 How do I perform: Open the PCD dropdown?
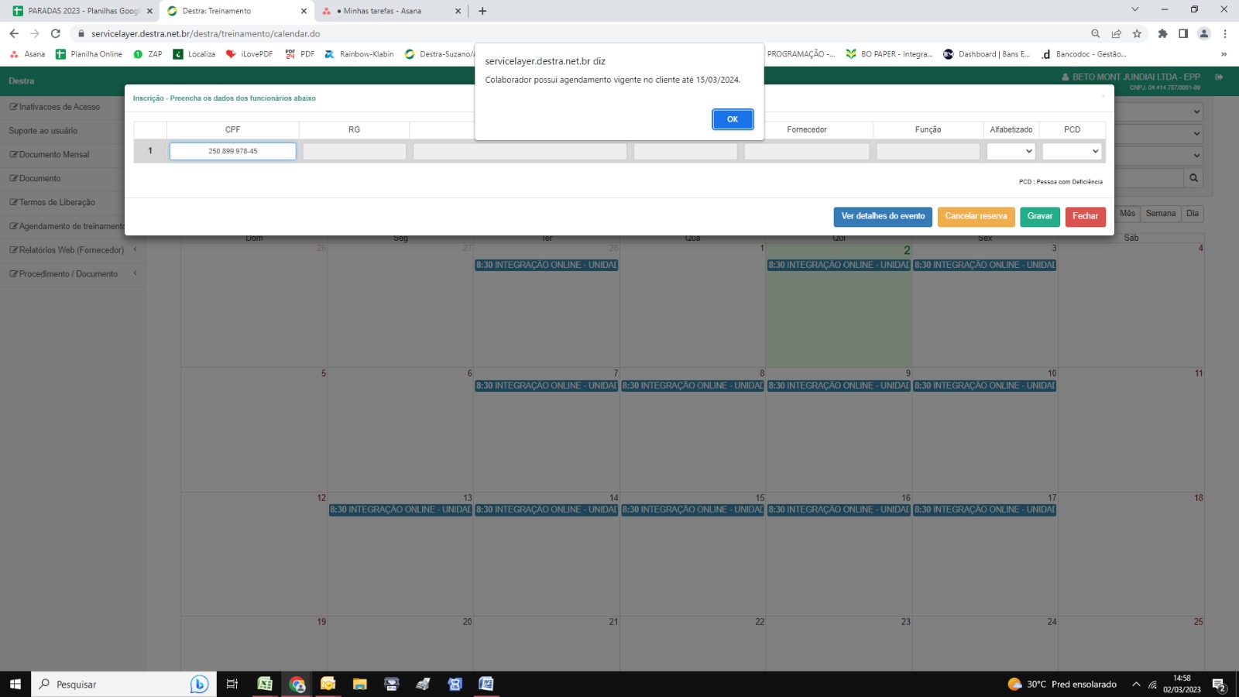(1072, 152)
